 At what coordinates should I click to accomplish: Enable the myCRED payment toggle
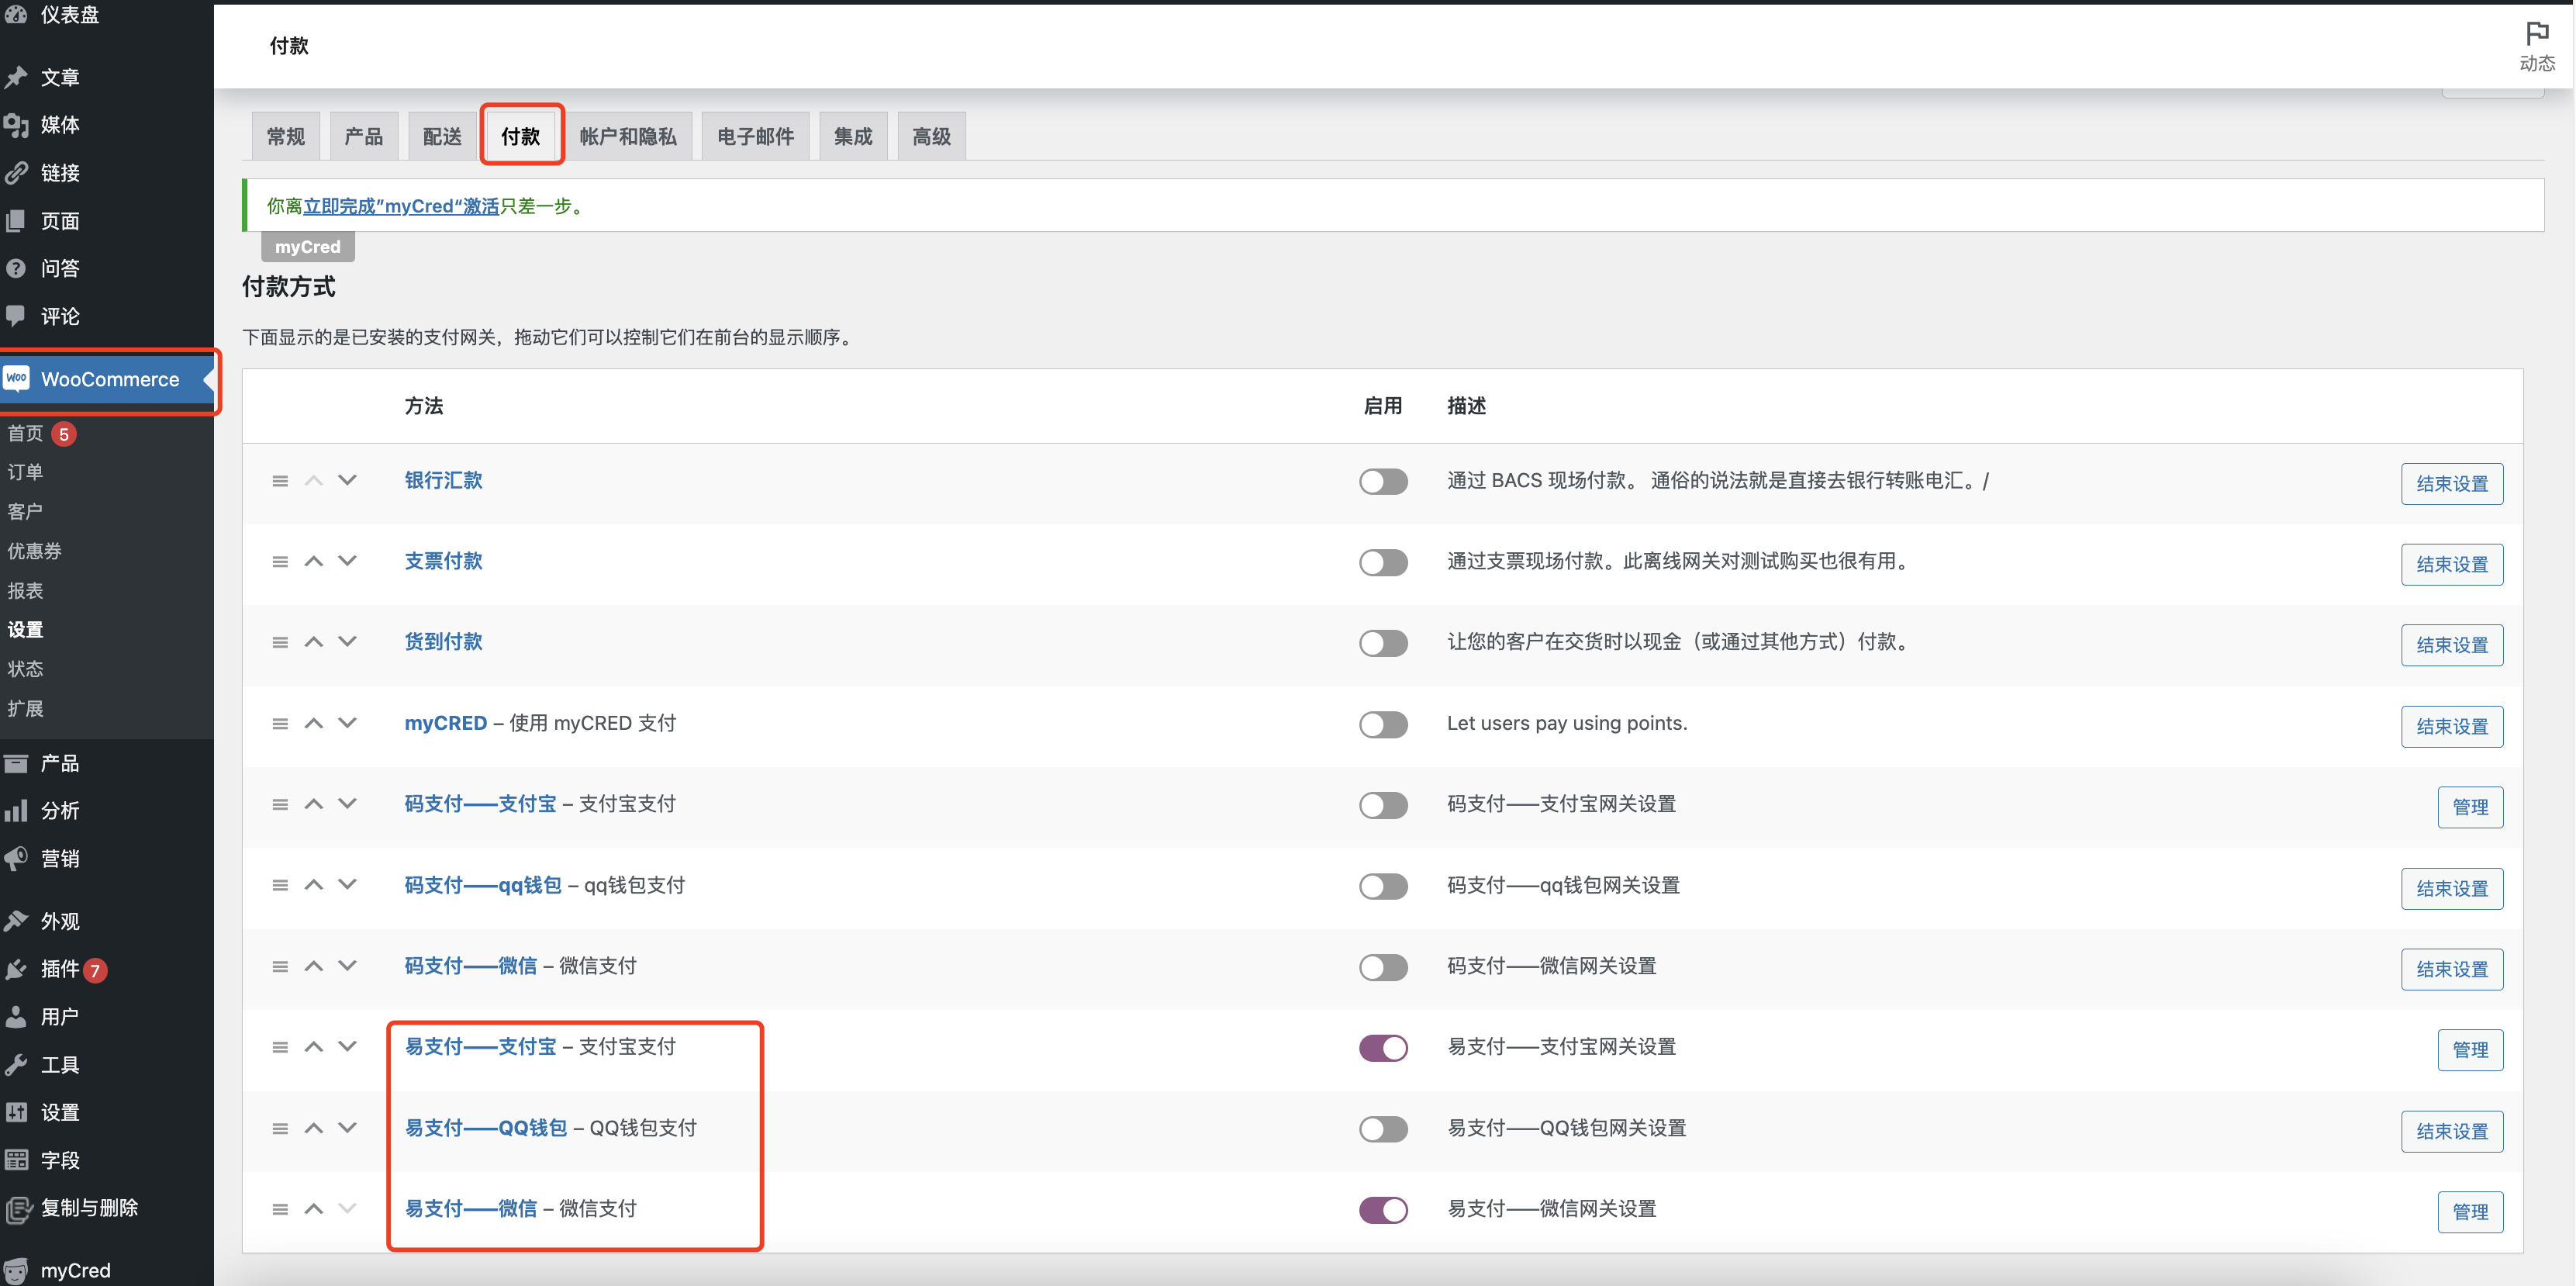click(x=1383, y=724)
